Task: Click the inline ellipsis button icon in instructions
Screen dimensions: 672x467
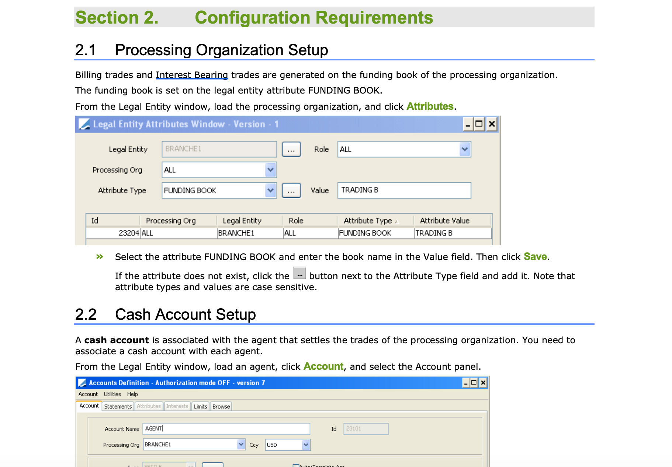Action: point(299,274)
